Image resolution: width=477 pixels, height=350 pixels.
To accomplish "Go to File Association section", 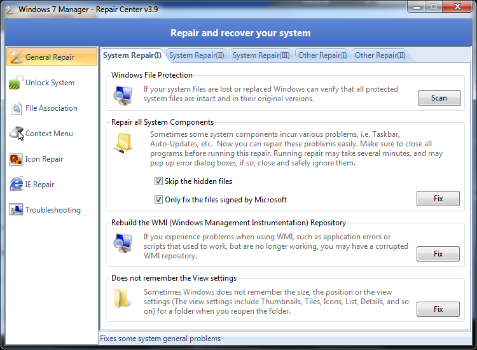I will [52, 108].
